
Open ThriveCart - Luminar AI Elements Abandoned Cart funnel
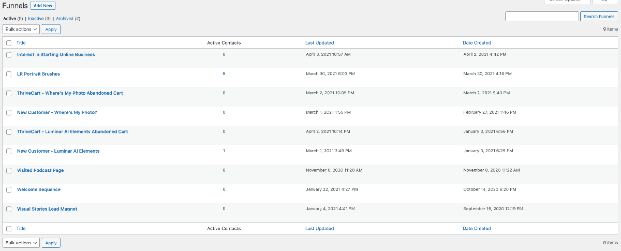(72, 131)
